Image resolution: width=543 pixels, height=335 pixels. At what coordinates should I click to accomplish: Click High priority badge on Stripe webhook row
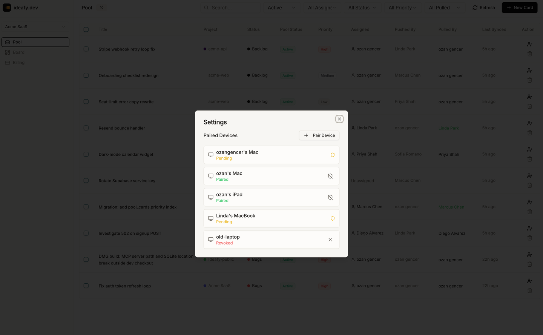pyautogui.click(x=324, y=49)
